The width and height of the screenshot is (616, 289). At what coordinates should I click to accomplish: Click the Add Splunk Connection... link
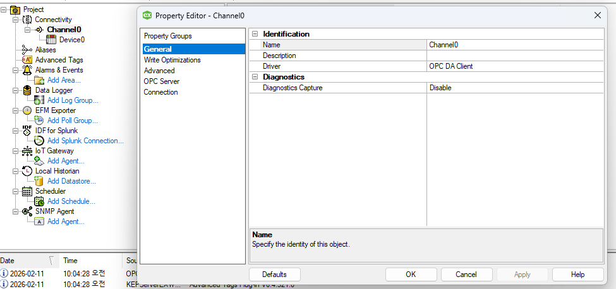85,141
